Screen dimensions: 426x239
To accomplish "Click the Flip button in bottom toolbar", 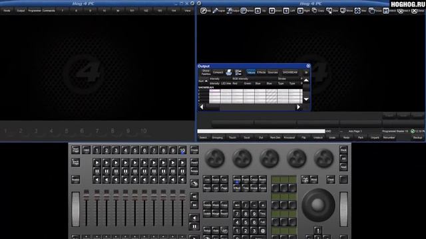I will [304, 137].
